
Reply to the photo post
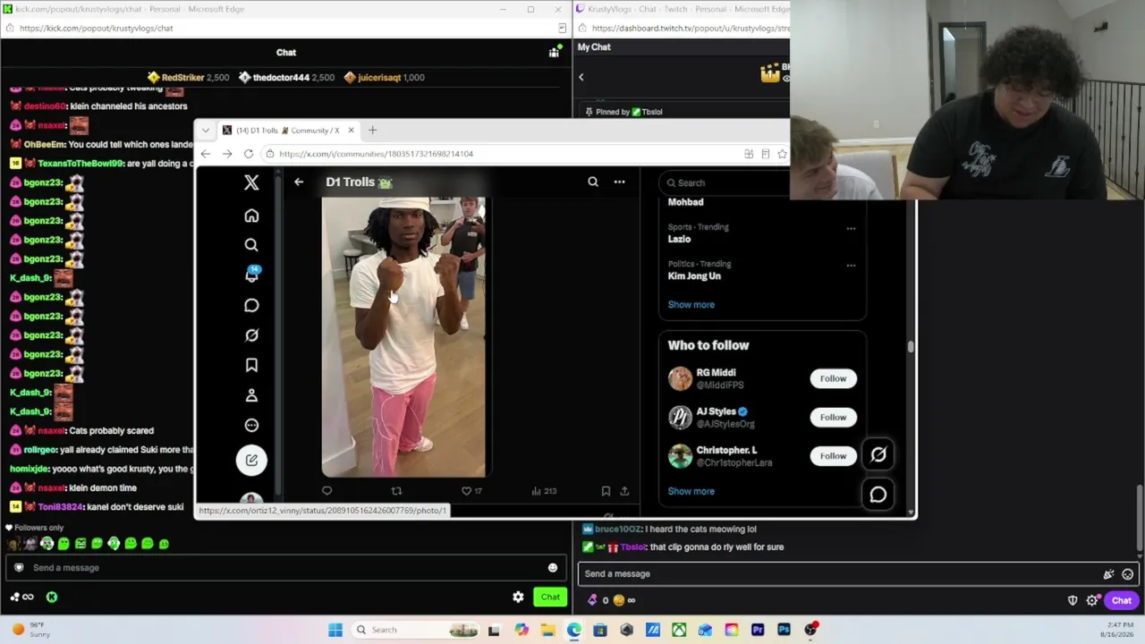point(327,490)
